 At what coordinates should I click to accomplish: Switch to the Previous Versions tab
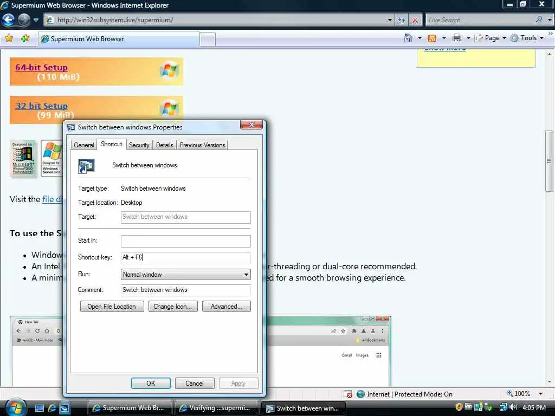(x=203, y=145)
